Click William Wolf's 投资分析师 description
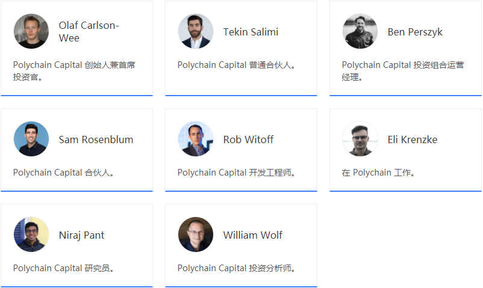The width and height of the screenshot is (483, 288). tap(237, 268)
